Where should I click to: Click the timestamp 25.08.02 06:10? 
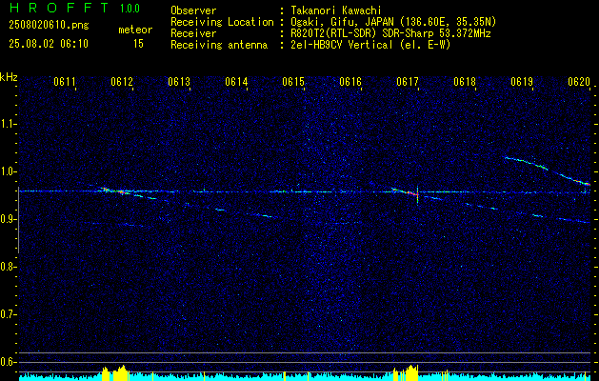pyautogui.click(x=49, y=44)
